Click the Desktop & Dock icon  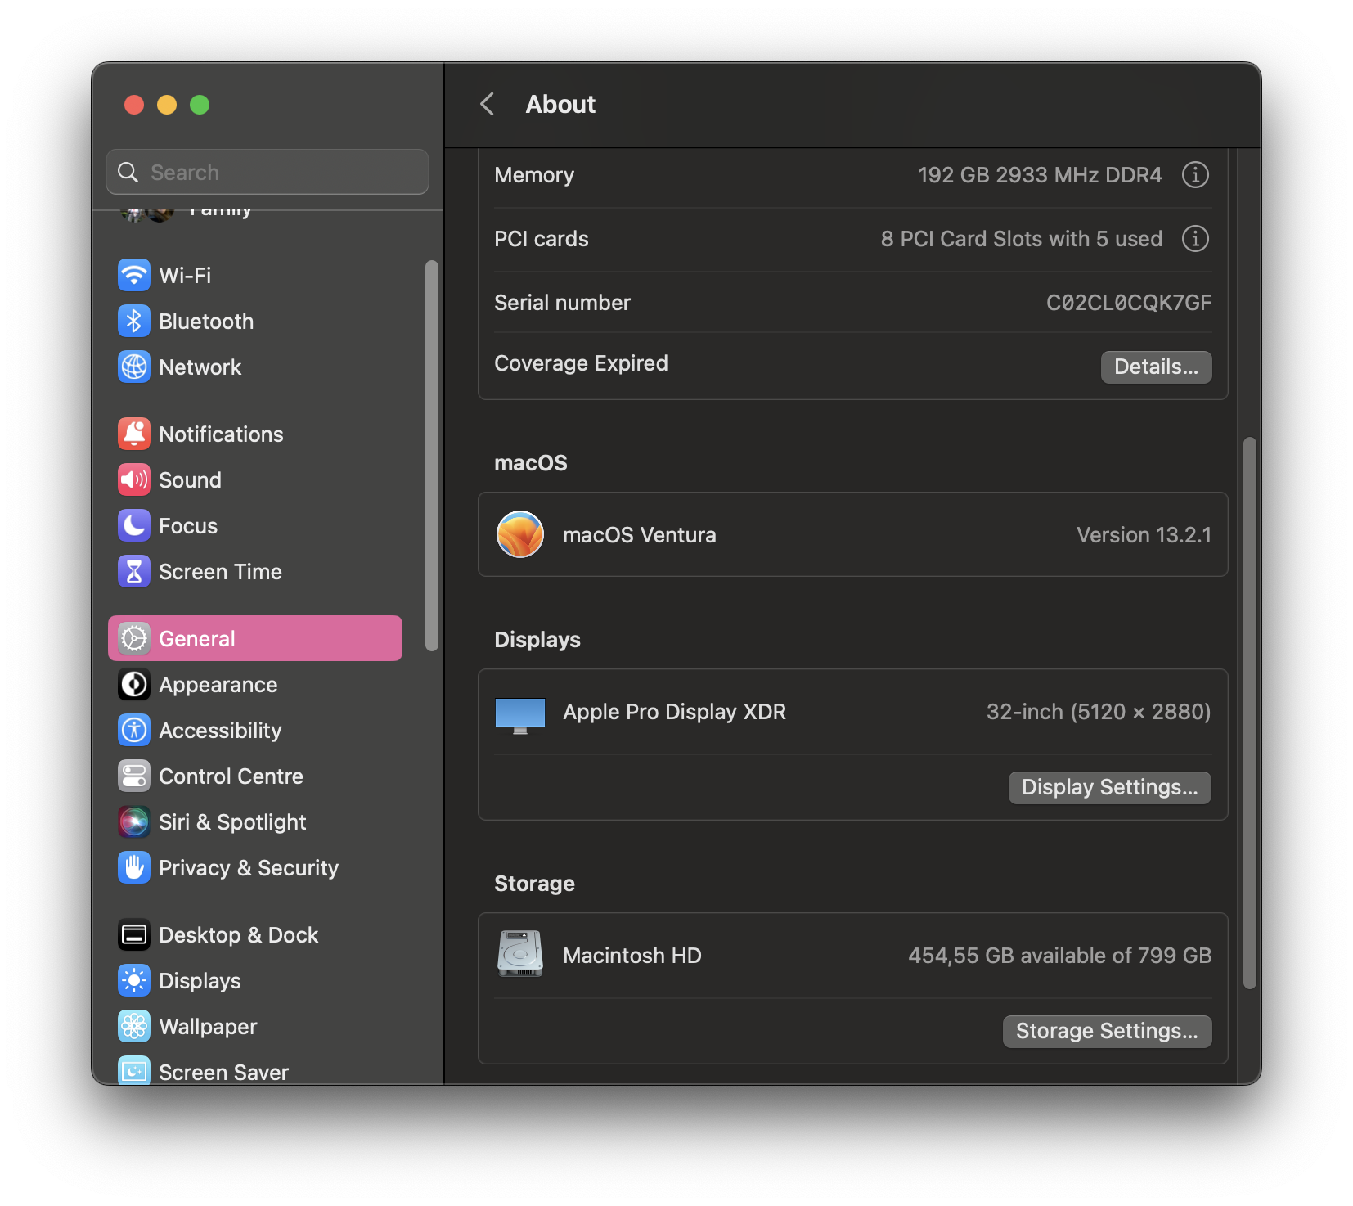pyautogui.click(x=134, y=934)
